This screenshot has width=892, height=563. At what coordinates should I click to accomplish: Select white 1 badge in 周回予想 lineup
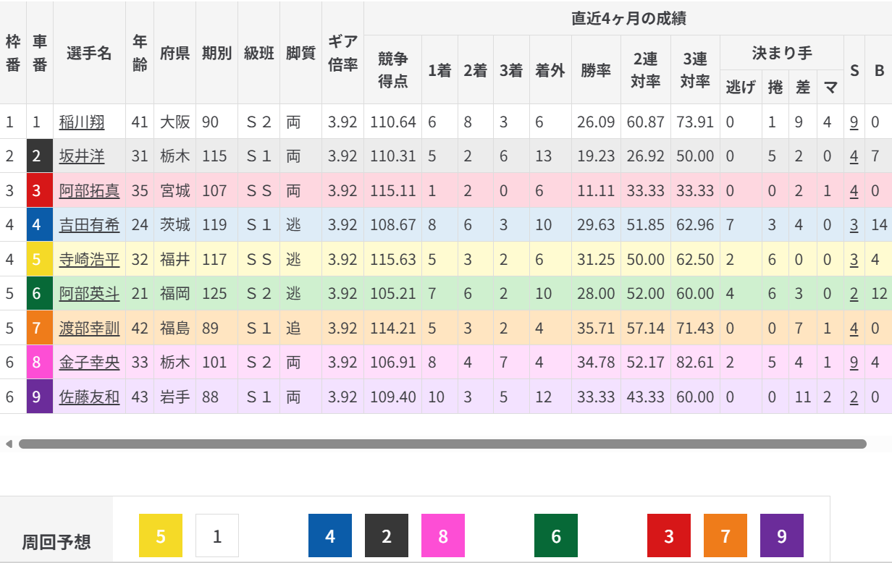[x=217, y=536]
